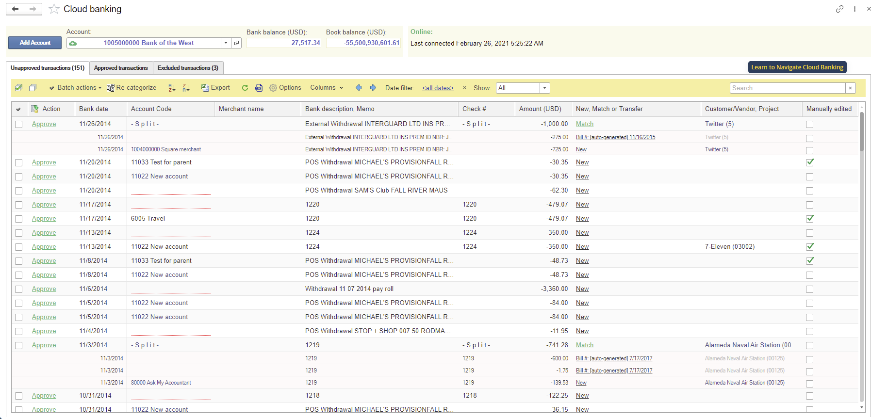Sort ascending A to Z
This screenshot has height=419, width=871.
coord(172,88)
